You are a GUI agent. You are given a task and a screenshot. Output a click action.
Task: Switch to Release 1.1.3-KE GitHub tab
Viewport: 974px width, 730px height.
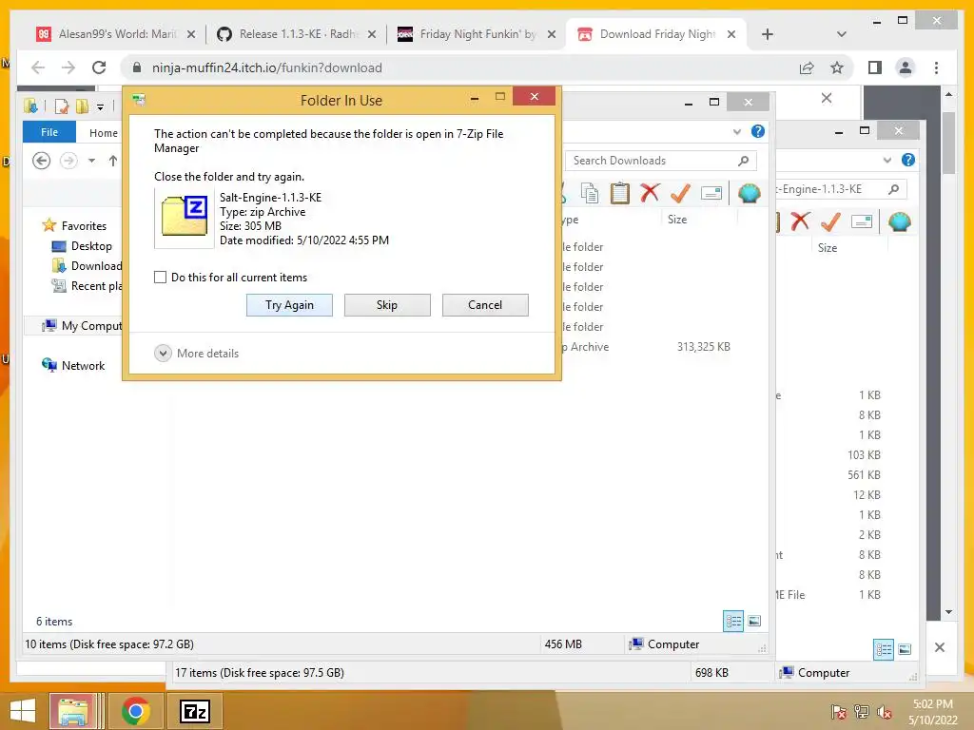pyautogui.click(x=297, y=34)
